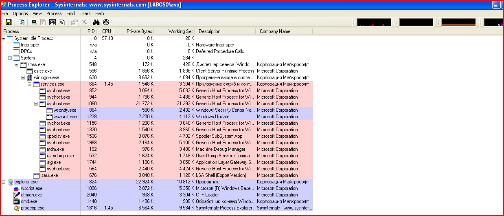Screen dimensions: 504x216
Task: Click the crosshair Find Window target icon
Action: point(106,22)
